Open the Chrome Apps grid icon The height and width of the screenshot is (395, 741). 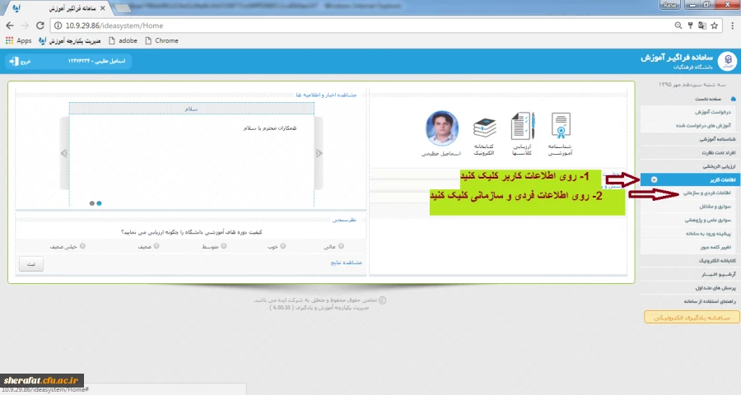10,40
